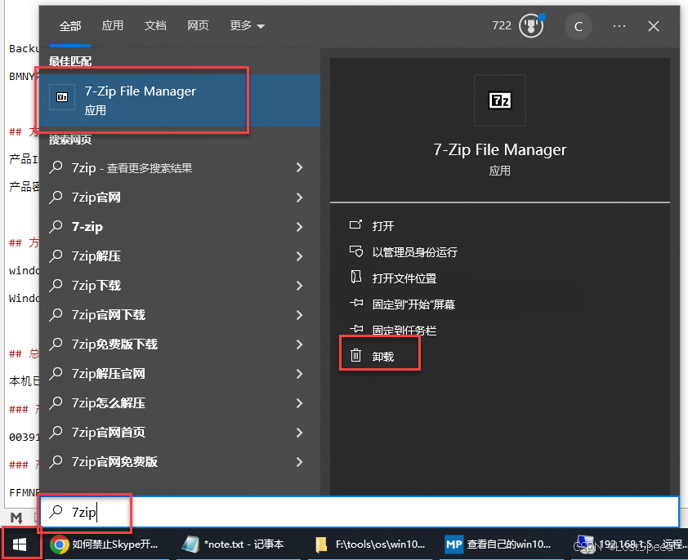Screen dimensions: 688x560
Task: Switch to the 网页 tab
Action: point(198,26)
